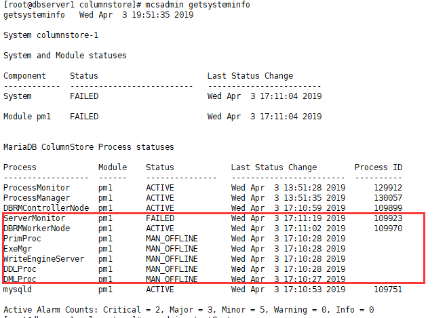Click the timestamp in the DMLProc row ending 17:10:27
This screenshot has width=447, height=318.
288,279
